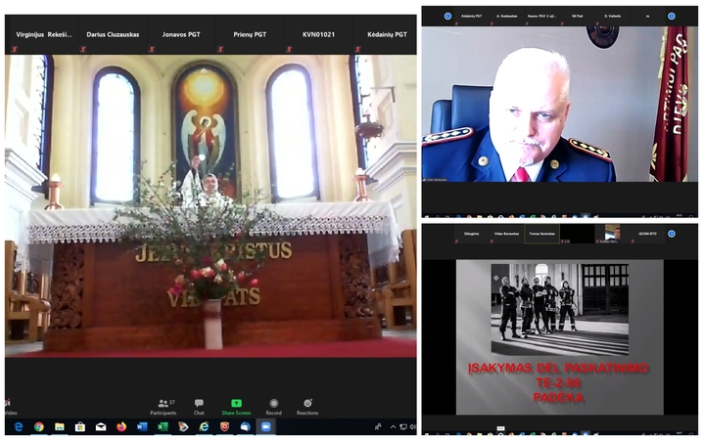
Task: Click the Kėdainių PGT participant tile
Action: 385,35
